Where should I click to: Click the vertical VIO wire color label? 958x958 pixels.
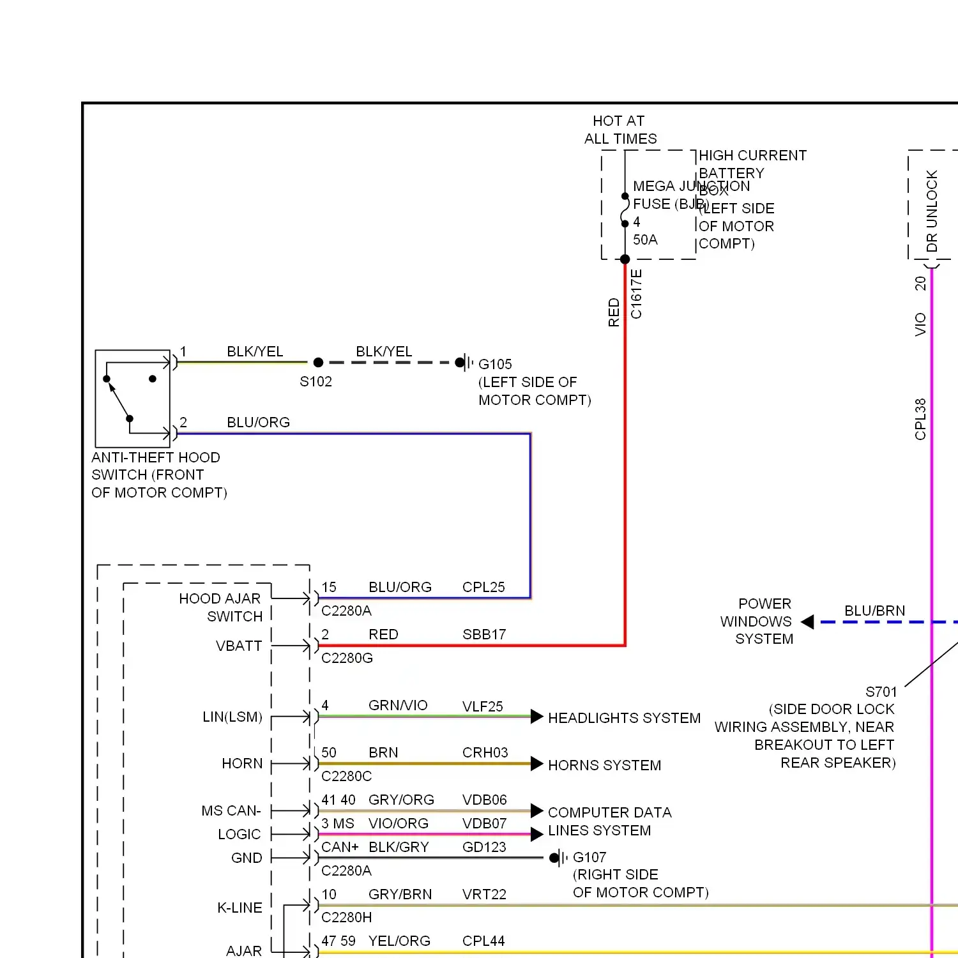(920, 324)
